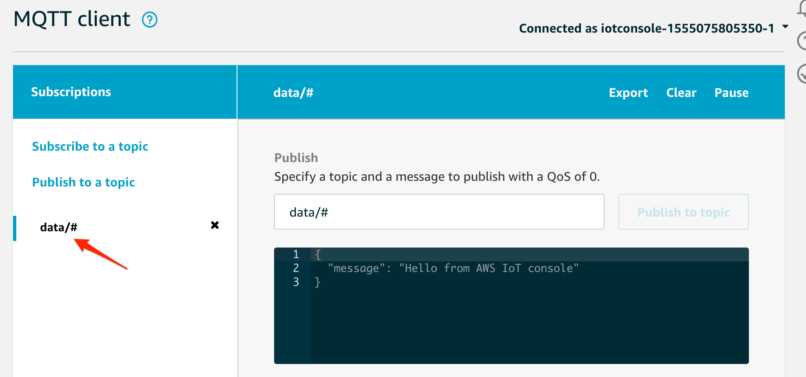Open the notifications bell icon
Image resolution: width=806 pixels, height=377 pixels.
802,9
